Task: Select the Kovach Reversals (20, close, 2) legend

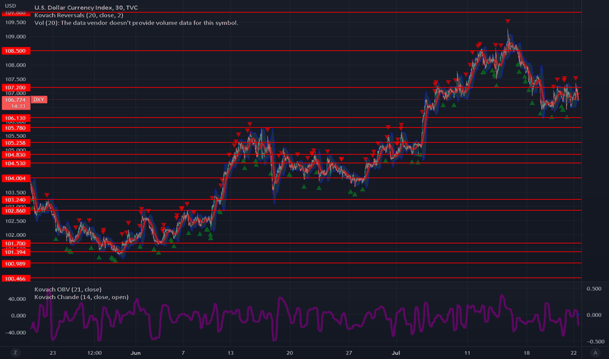Action: click(x=79, y=15)
